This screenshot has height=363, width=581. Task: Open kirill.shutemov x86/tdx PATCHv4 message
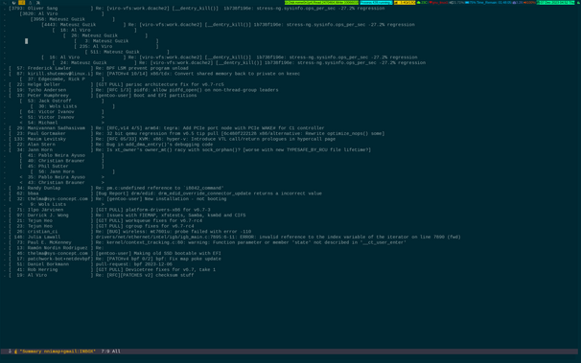tap(154, 74)
